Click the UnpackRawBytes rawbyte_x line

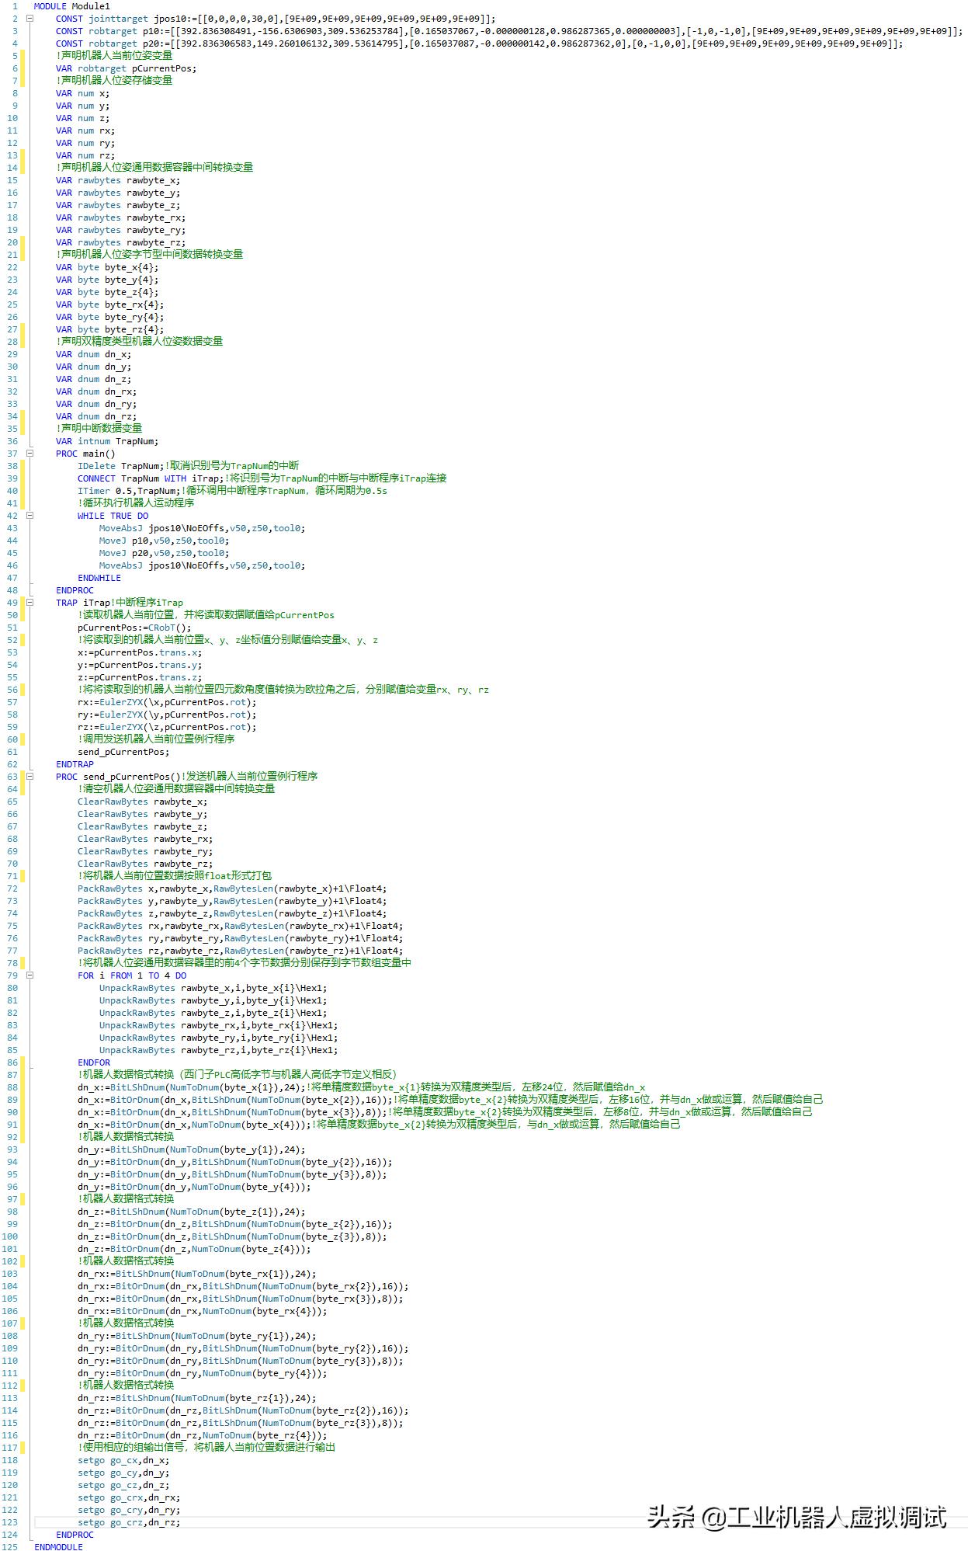[x=213, y=988]
